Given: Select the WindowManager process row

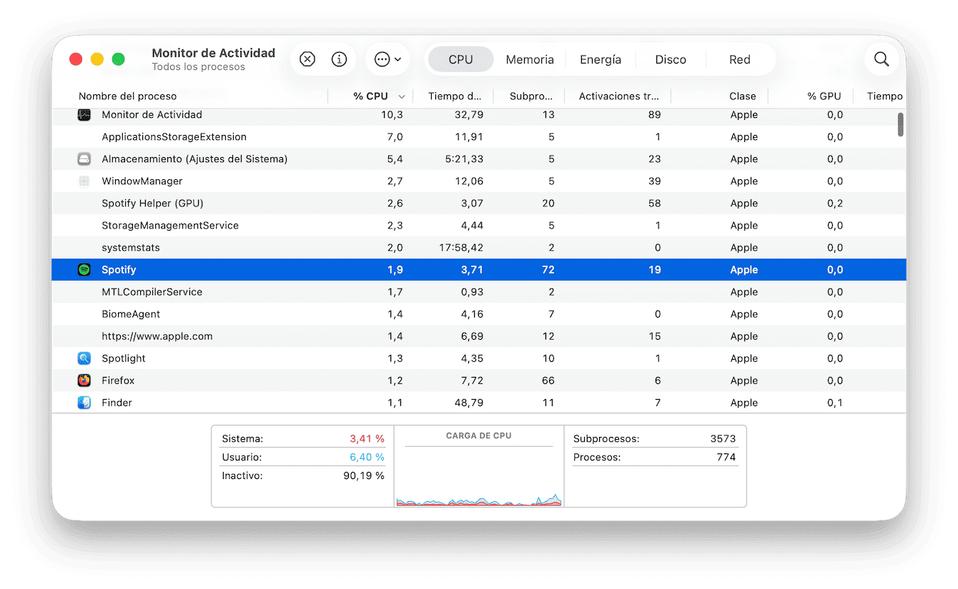Looking at the screenshot, I should coord(142,181).
